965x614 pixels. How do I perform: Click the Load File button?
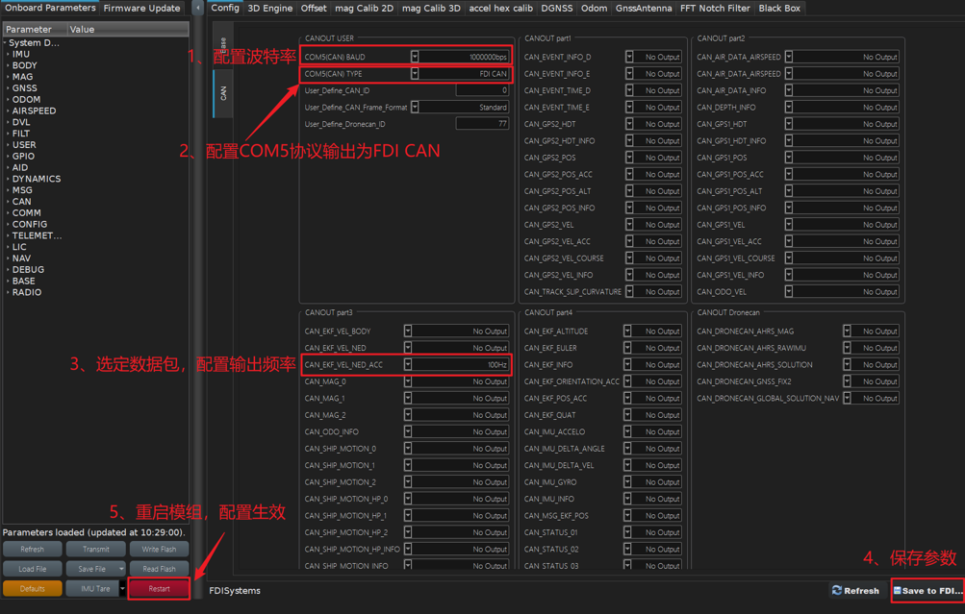32,569
